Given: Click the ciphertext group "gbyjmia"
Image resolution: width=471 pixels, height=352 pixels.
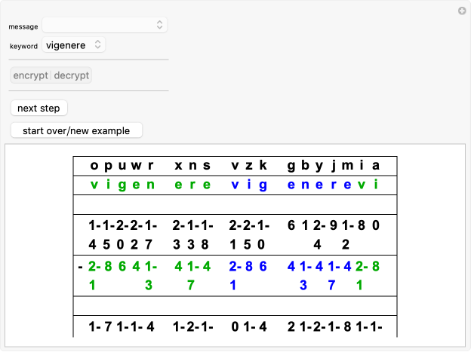Looking at the screenshot, I should pos(333,166).
